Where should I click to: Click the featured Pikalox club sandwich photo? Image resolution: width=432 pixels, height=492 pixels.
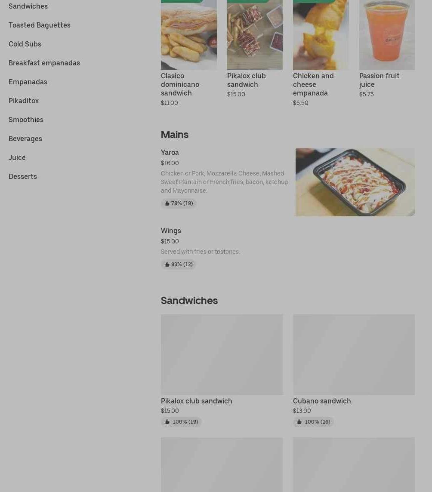coord(255,35)
